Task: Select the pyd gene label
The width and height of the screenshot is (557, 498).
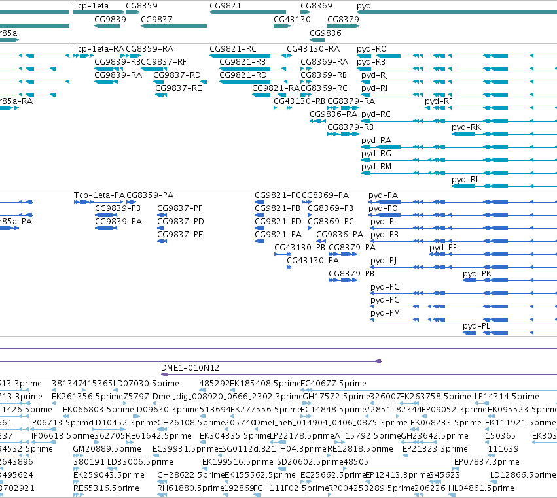Action: [364, 6]
